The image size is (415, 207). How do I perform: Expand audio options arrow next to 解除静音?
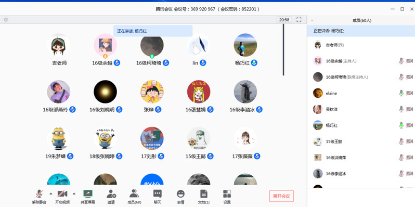[51, 193]
